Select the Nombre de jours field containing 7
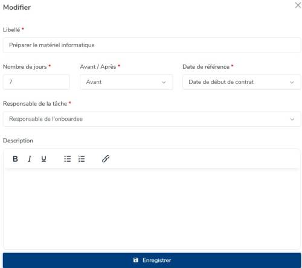This screenshot has height=268, width=302. 36,82
